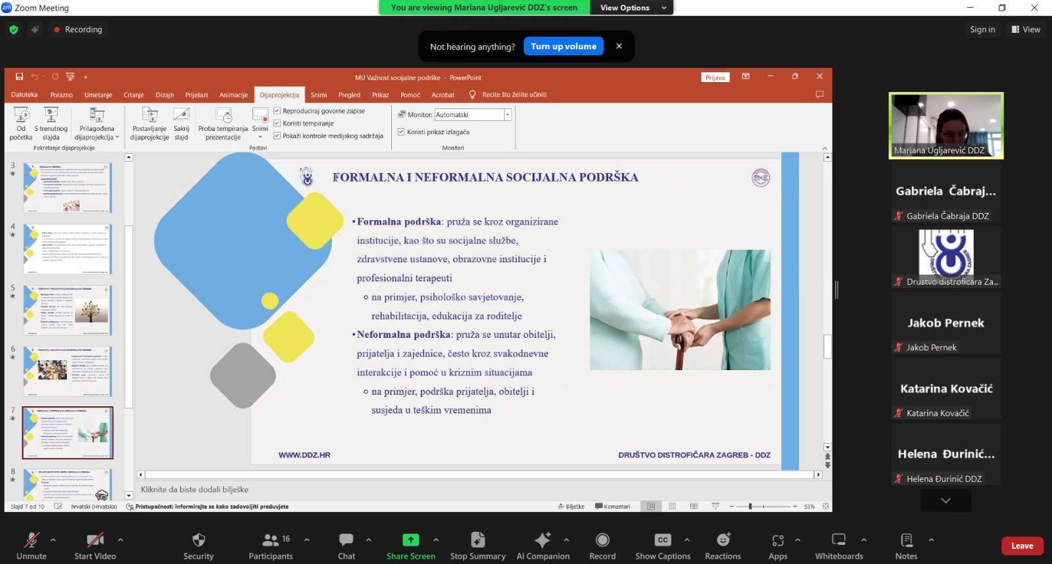Click the Security shield icon

199,540
